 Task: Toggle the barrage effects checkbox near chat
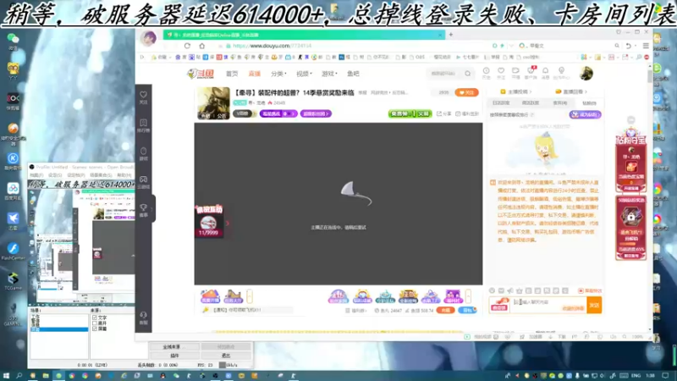pyautogui.click(x=581, y=290)
